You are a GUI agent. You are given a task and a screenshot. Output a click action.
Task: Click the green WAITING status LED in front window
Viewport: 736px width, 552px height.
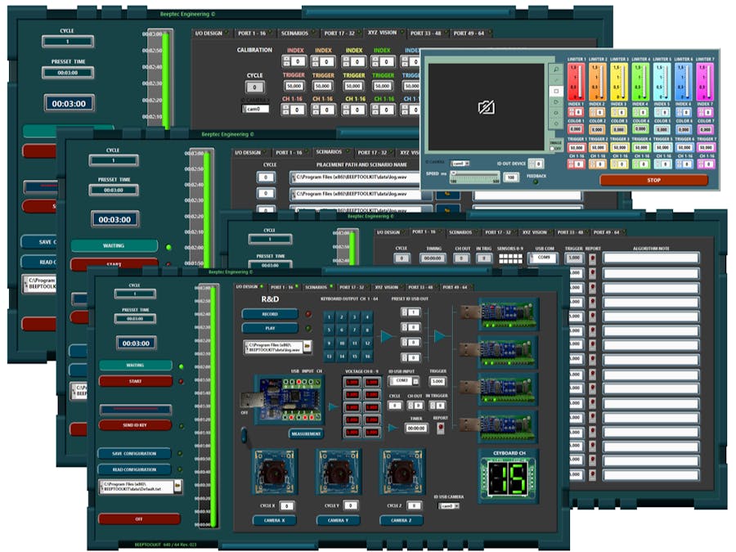pos(182,366)
